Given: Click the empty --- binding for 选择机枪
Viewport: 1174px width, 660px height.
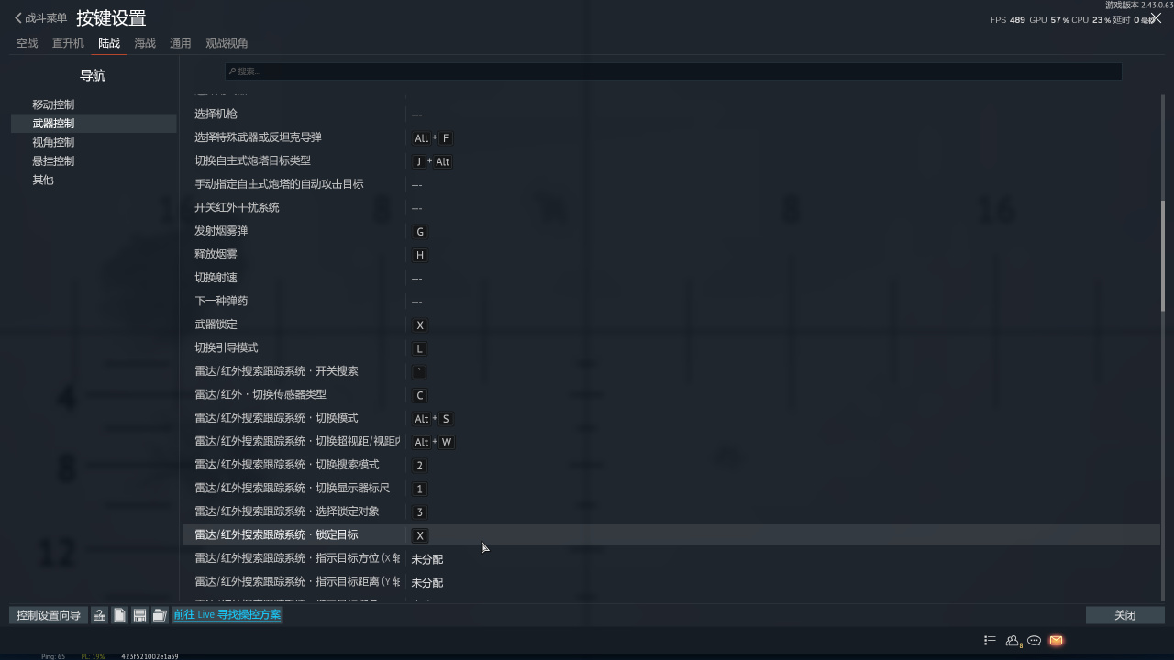Looking at the screenshot, I should (416, 115).
